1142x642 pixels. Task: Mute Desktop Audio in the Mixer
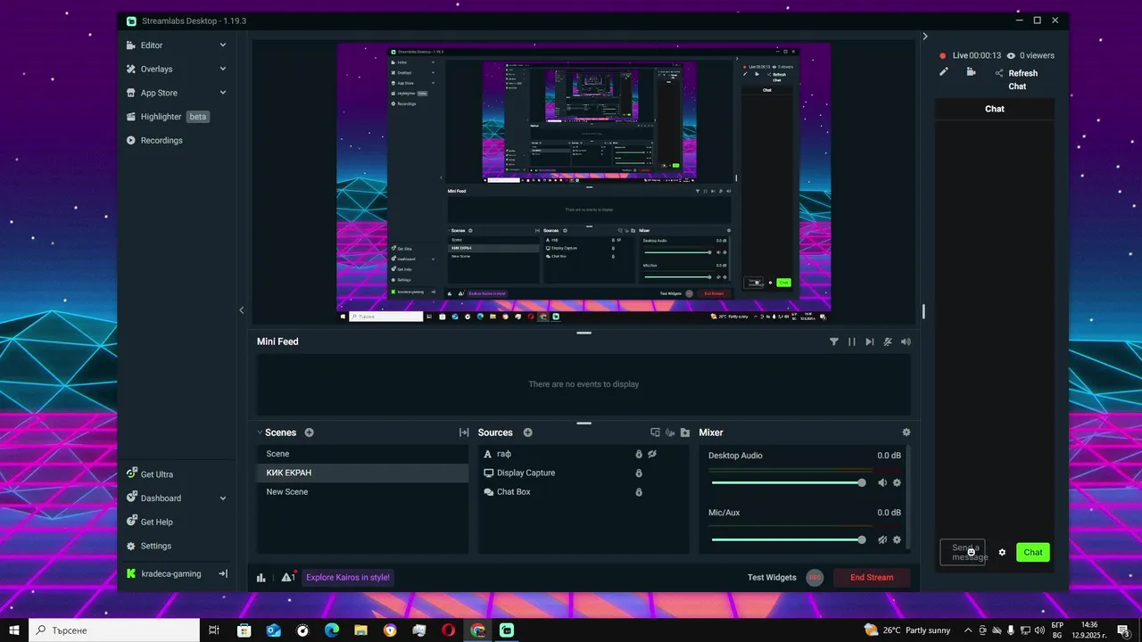882,482
